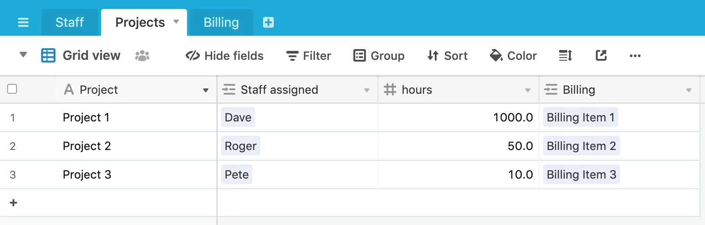Open the hours column dropdown arrow

pos(528,90)
